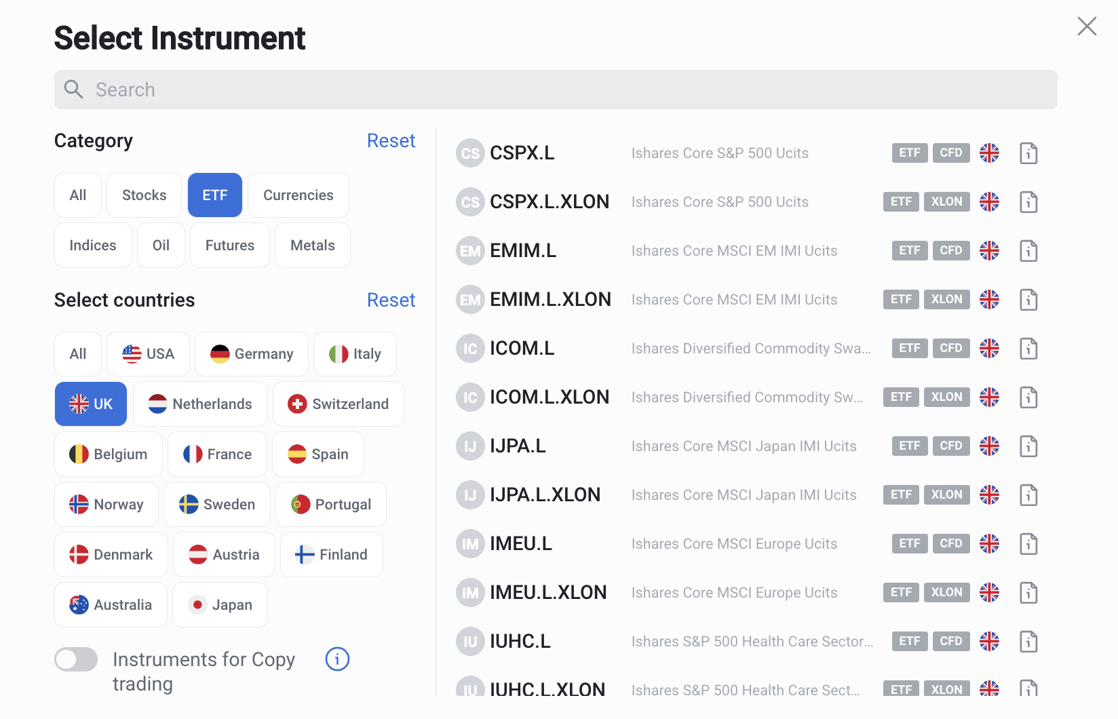Switch category to Futures
Viewport: 1118px width, 719px height.
coord(230,246)
